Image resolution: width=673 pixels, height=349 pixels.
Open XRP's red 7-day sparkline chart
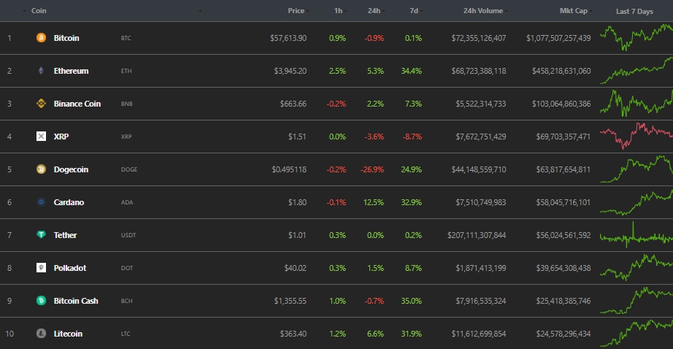[x=636, y=135]
